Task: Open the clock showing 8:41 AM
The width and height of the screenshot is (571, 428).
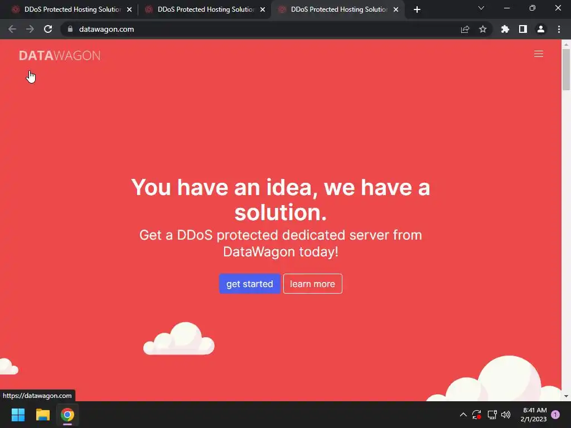Action: coord(534,415)
